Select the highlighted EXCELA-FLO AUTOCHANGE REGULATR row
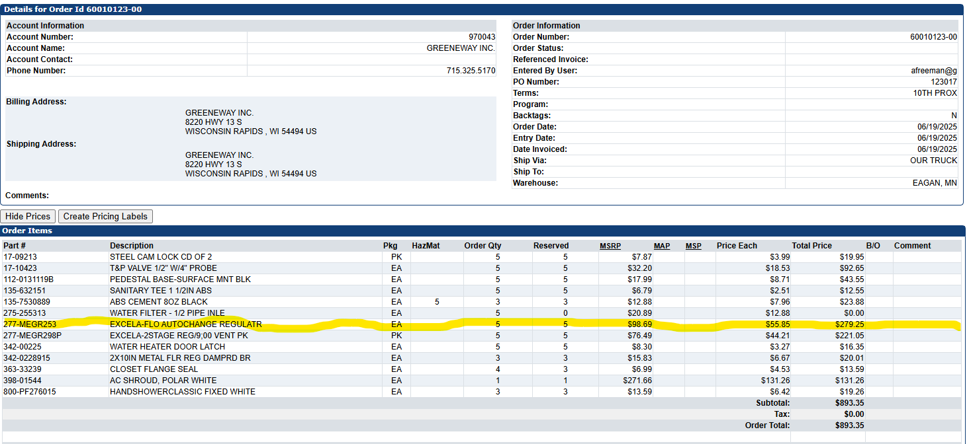 [x=483, y=324]
